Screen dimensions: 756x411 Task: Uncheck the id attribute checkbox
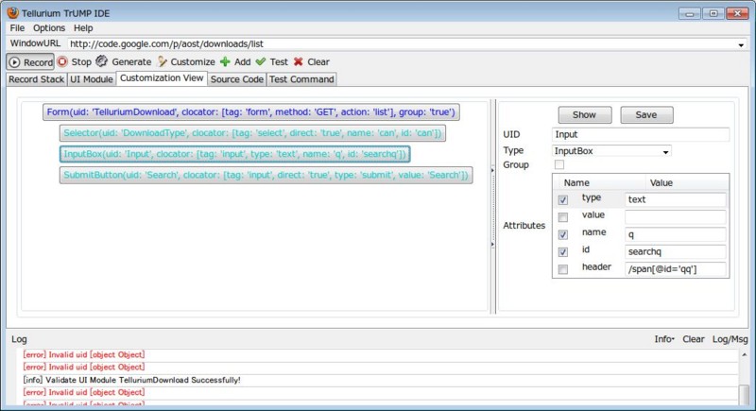pos(562,252)
